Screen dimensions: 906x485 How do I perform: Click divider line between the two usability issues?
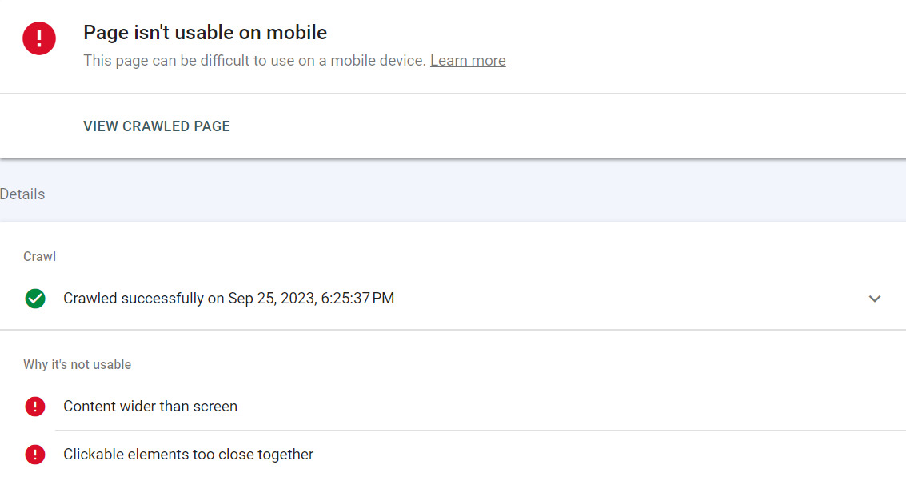click(480, 431)
